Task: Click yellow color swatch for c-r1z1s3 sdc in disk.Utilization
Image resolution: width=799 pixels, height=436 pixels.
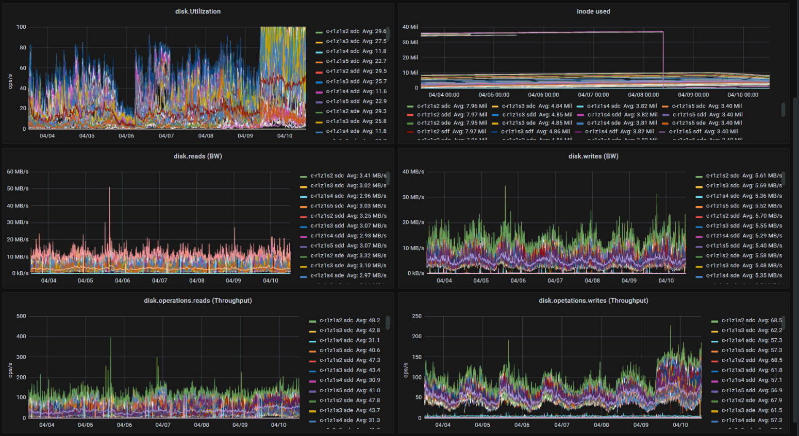Action: pos(319,42)
